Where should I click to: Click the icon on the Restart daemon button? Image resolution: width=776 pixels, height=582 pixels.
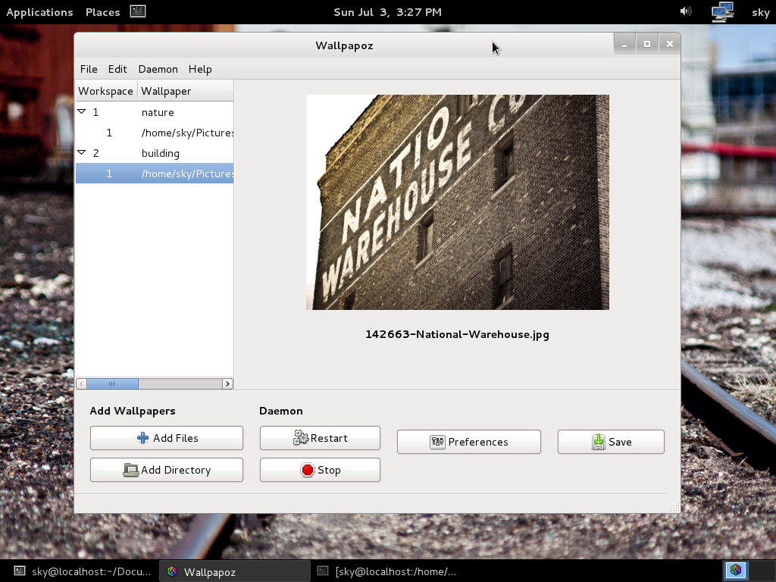tap(301, 437)
